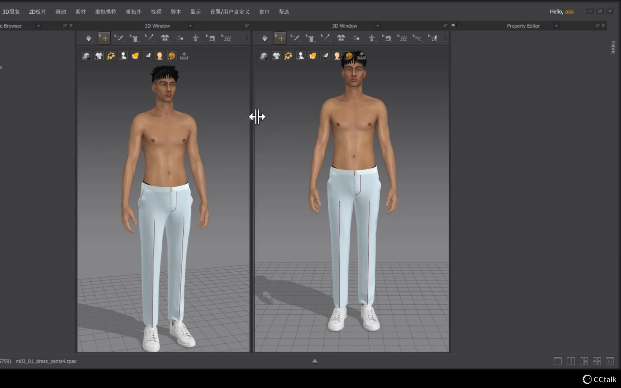Toggle Show Avatar icon in right 3D Window
Viewport: 621px width, 388px height.
tap(301, 56)
